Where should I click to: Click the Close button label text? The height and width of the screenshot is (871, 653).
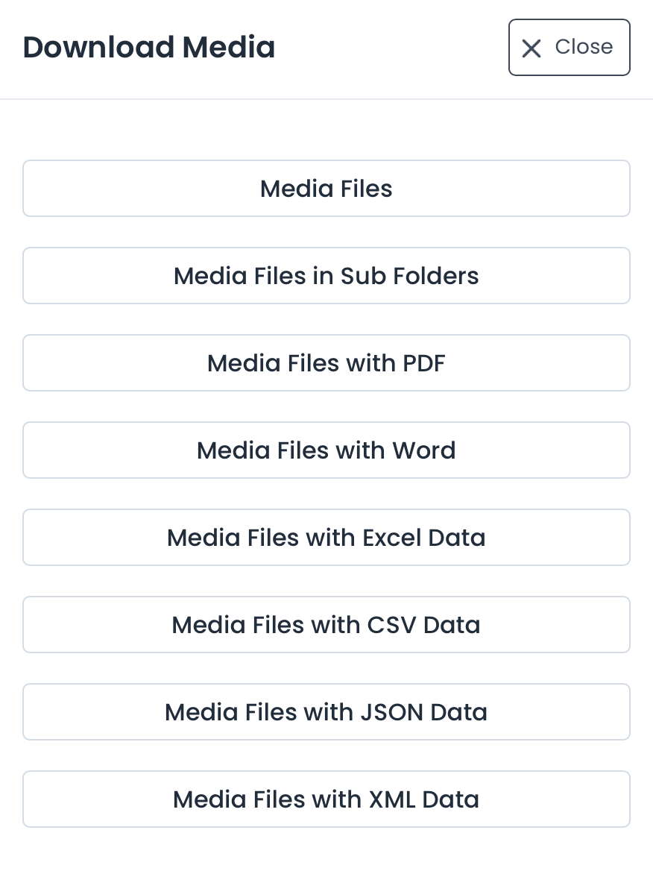pyautogui.click(x=584, y=46)
